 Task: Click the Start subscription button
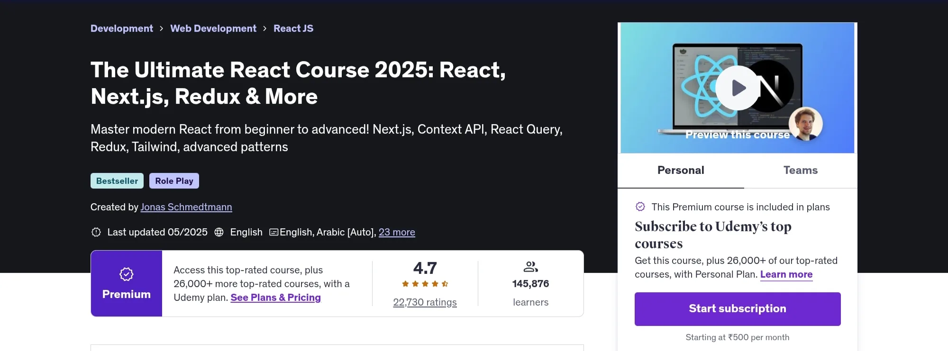[x=738, y=309]
